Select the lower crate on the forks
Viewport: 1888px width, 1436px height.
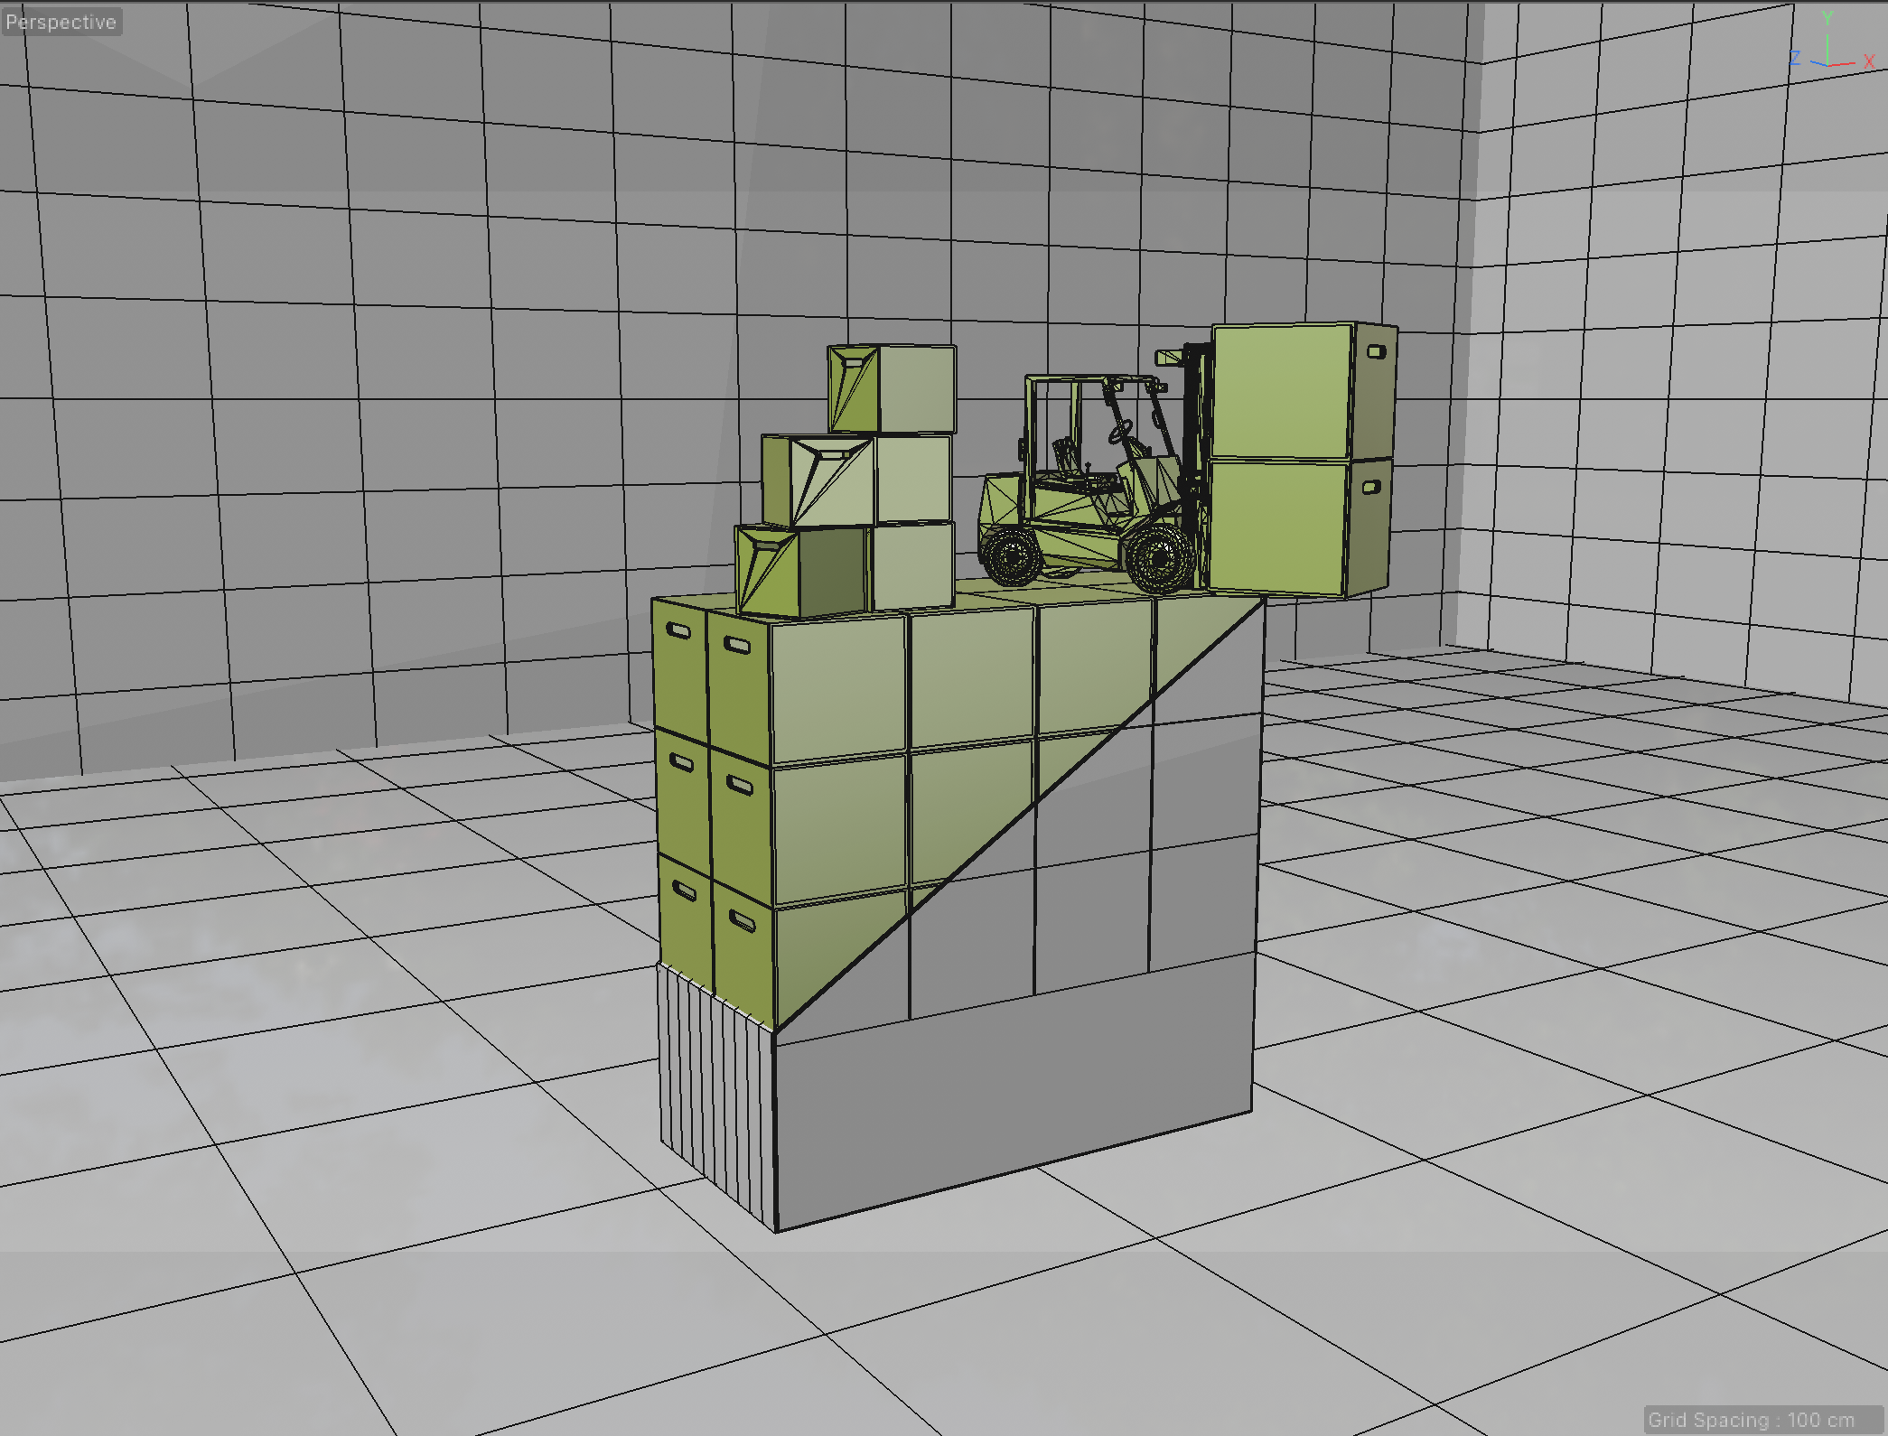click(1276, 526)
